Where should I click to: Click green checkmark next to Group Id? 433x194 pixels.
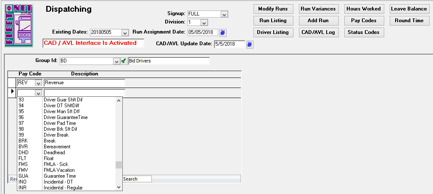(124, 61)
